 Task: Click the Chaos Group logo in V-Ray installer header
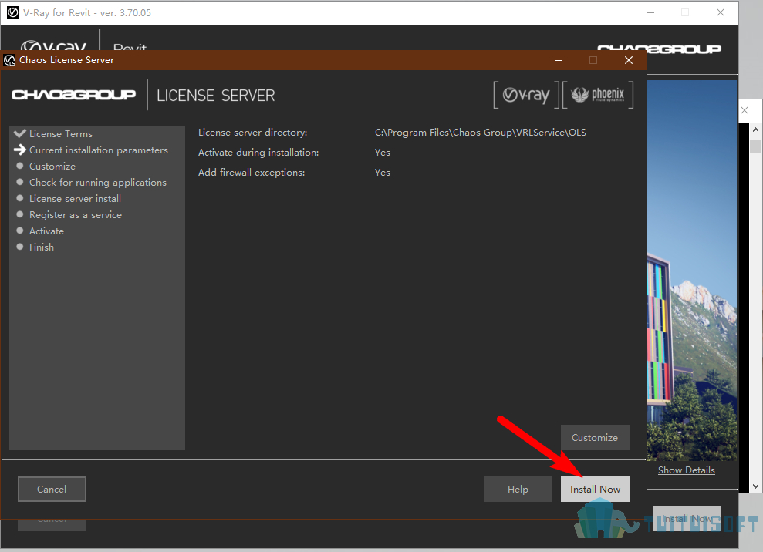click(x=659, y=49)
